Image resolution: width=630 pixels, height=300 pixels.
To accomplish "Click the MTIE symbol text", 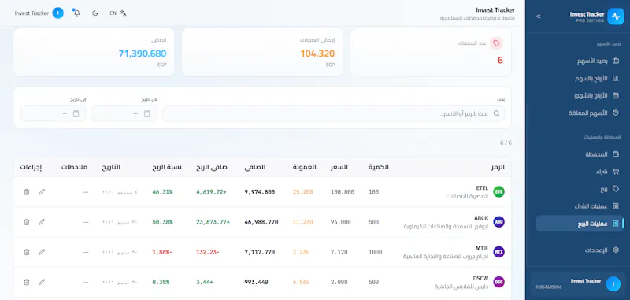I will tap(482, 248).
